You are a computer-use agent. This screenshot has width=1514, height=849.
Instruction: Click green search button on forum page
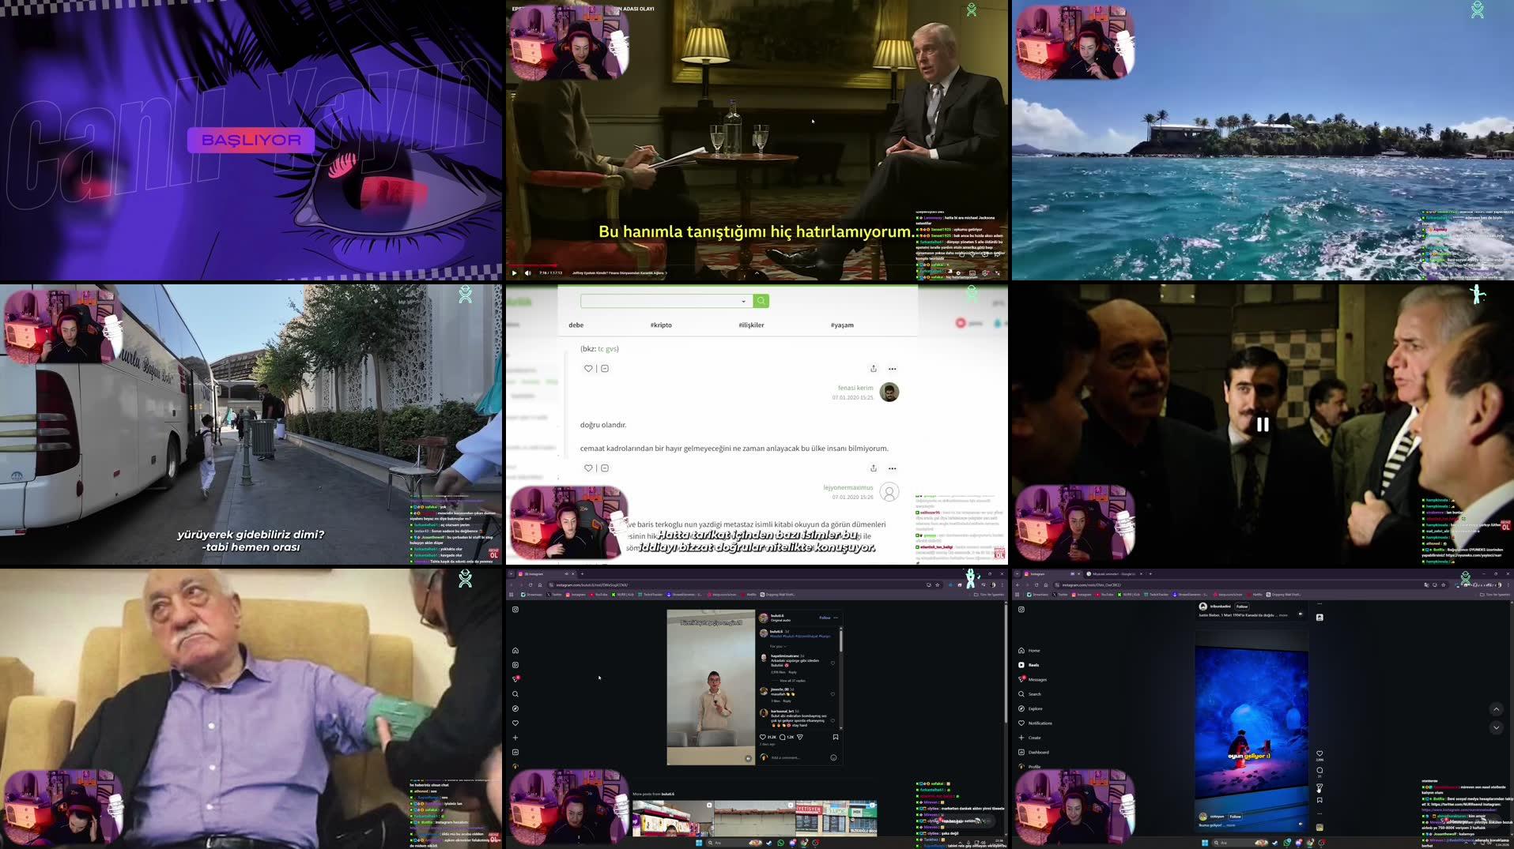point(761,301)
